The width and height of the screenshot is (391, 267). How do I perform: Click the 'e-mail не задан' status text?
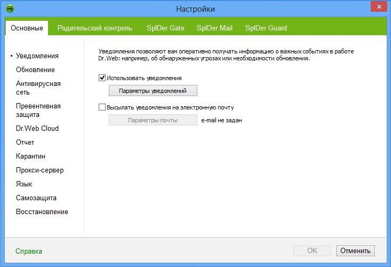[x=221, y=120]
